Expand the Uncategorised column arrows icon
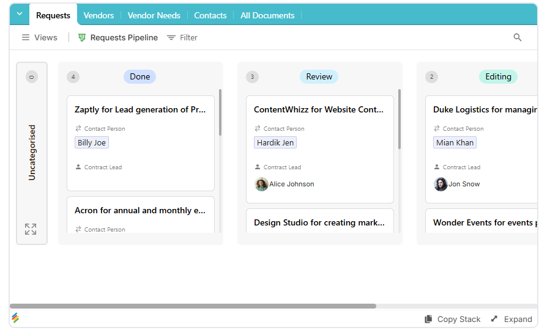The image size is (550, 333). [x=31, y=229]
